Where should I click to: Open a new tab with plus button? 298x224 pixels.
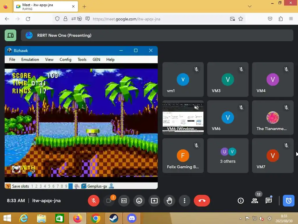[x=84, y=7]
